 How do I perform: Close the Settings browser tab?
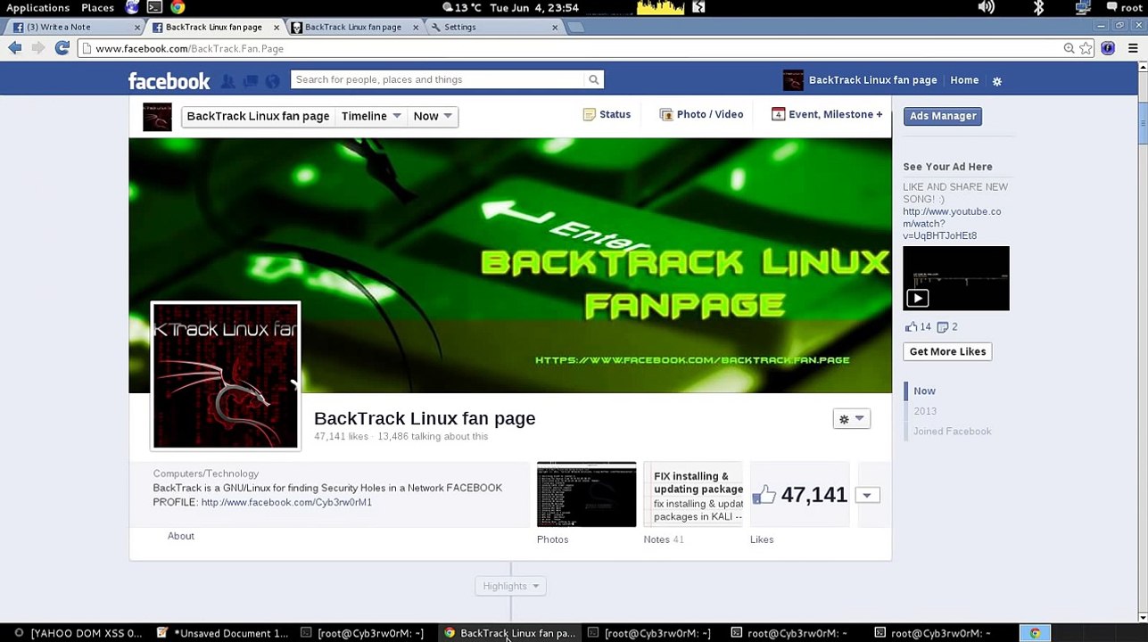tap(555, 28)
